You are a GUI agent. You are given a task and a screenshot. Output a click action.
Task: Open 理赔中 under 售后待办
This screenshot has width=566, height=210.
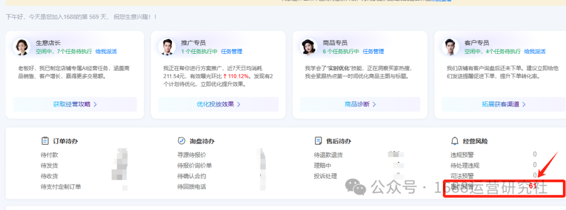[x=323, y=166]
